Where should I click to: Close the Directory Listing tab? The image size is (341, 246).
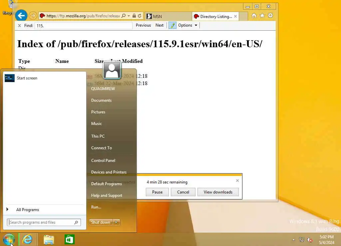(235, 17)
